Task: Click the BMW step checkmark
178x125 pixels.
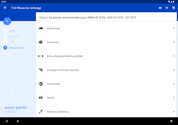Action: tap(5, 31)
